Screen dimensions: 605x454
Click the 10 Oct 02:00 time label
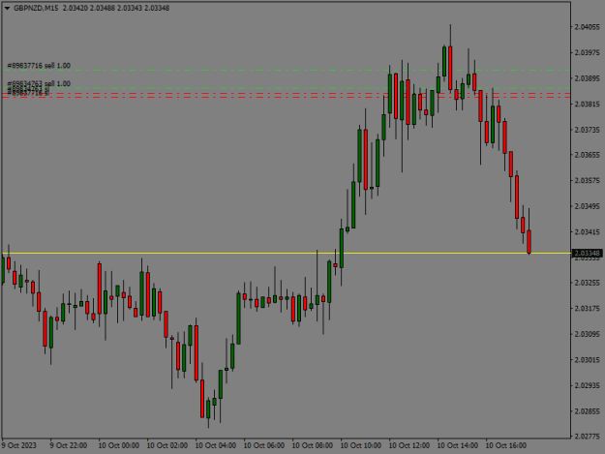point(167,445)
